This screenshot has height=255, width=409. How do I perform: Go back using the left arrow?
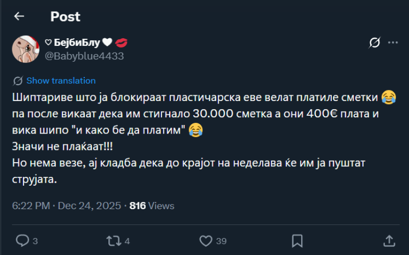click(19, 16)
